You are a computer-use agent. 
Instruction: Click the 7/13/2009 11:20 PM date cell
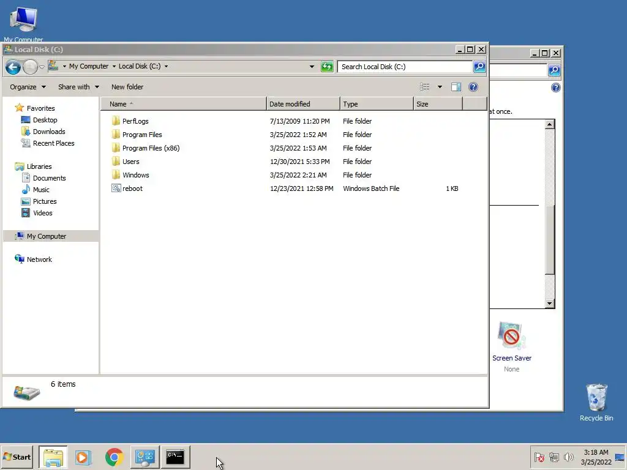click(300, 121)
